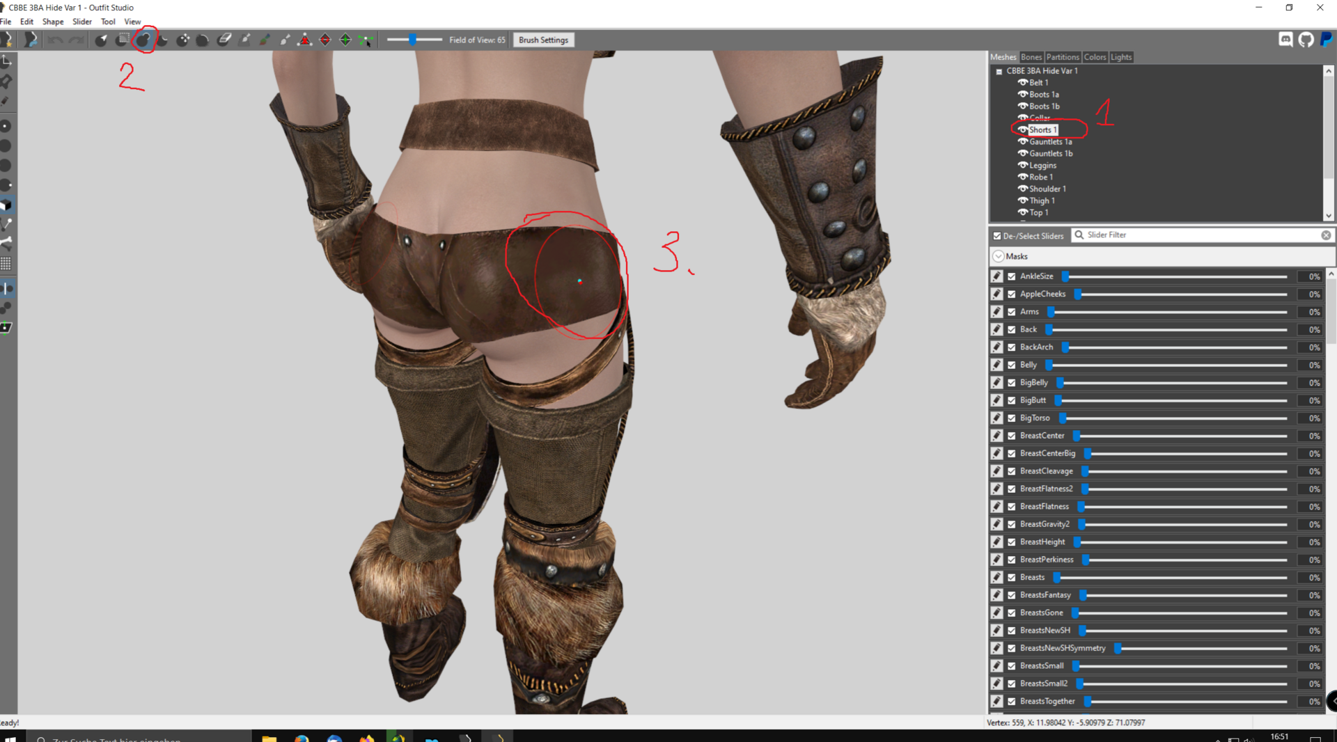Screen dimensions: 1337x742
Task: Hide the Boots 1a mesh via eye icon
Action: (x=1023, y=94)
